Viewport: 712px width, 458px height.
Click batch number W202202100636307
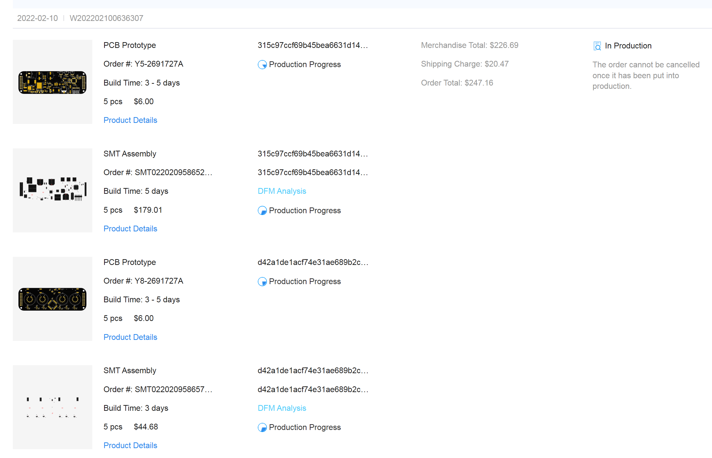tap(106, 18)
